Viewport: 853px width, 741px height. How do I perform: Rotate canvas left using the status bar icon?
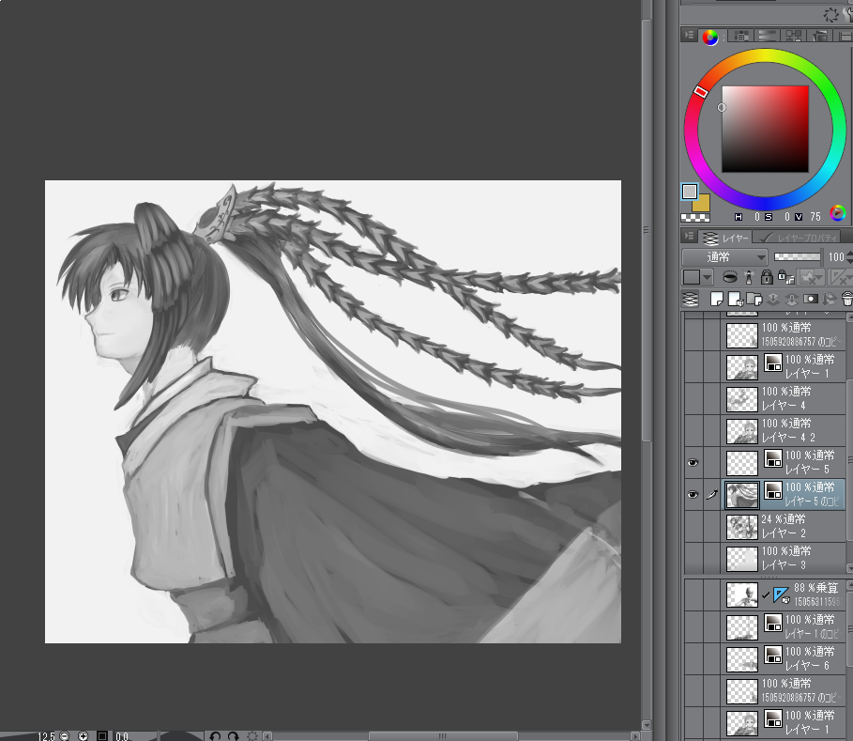point(214,736)
